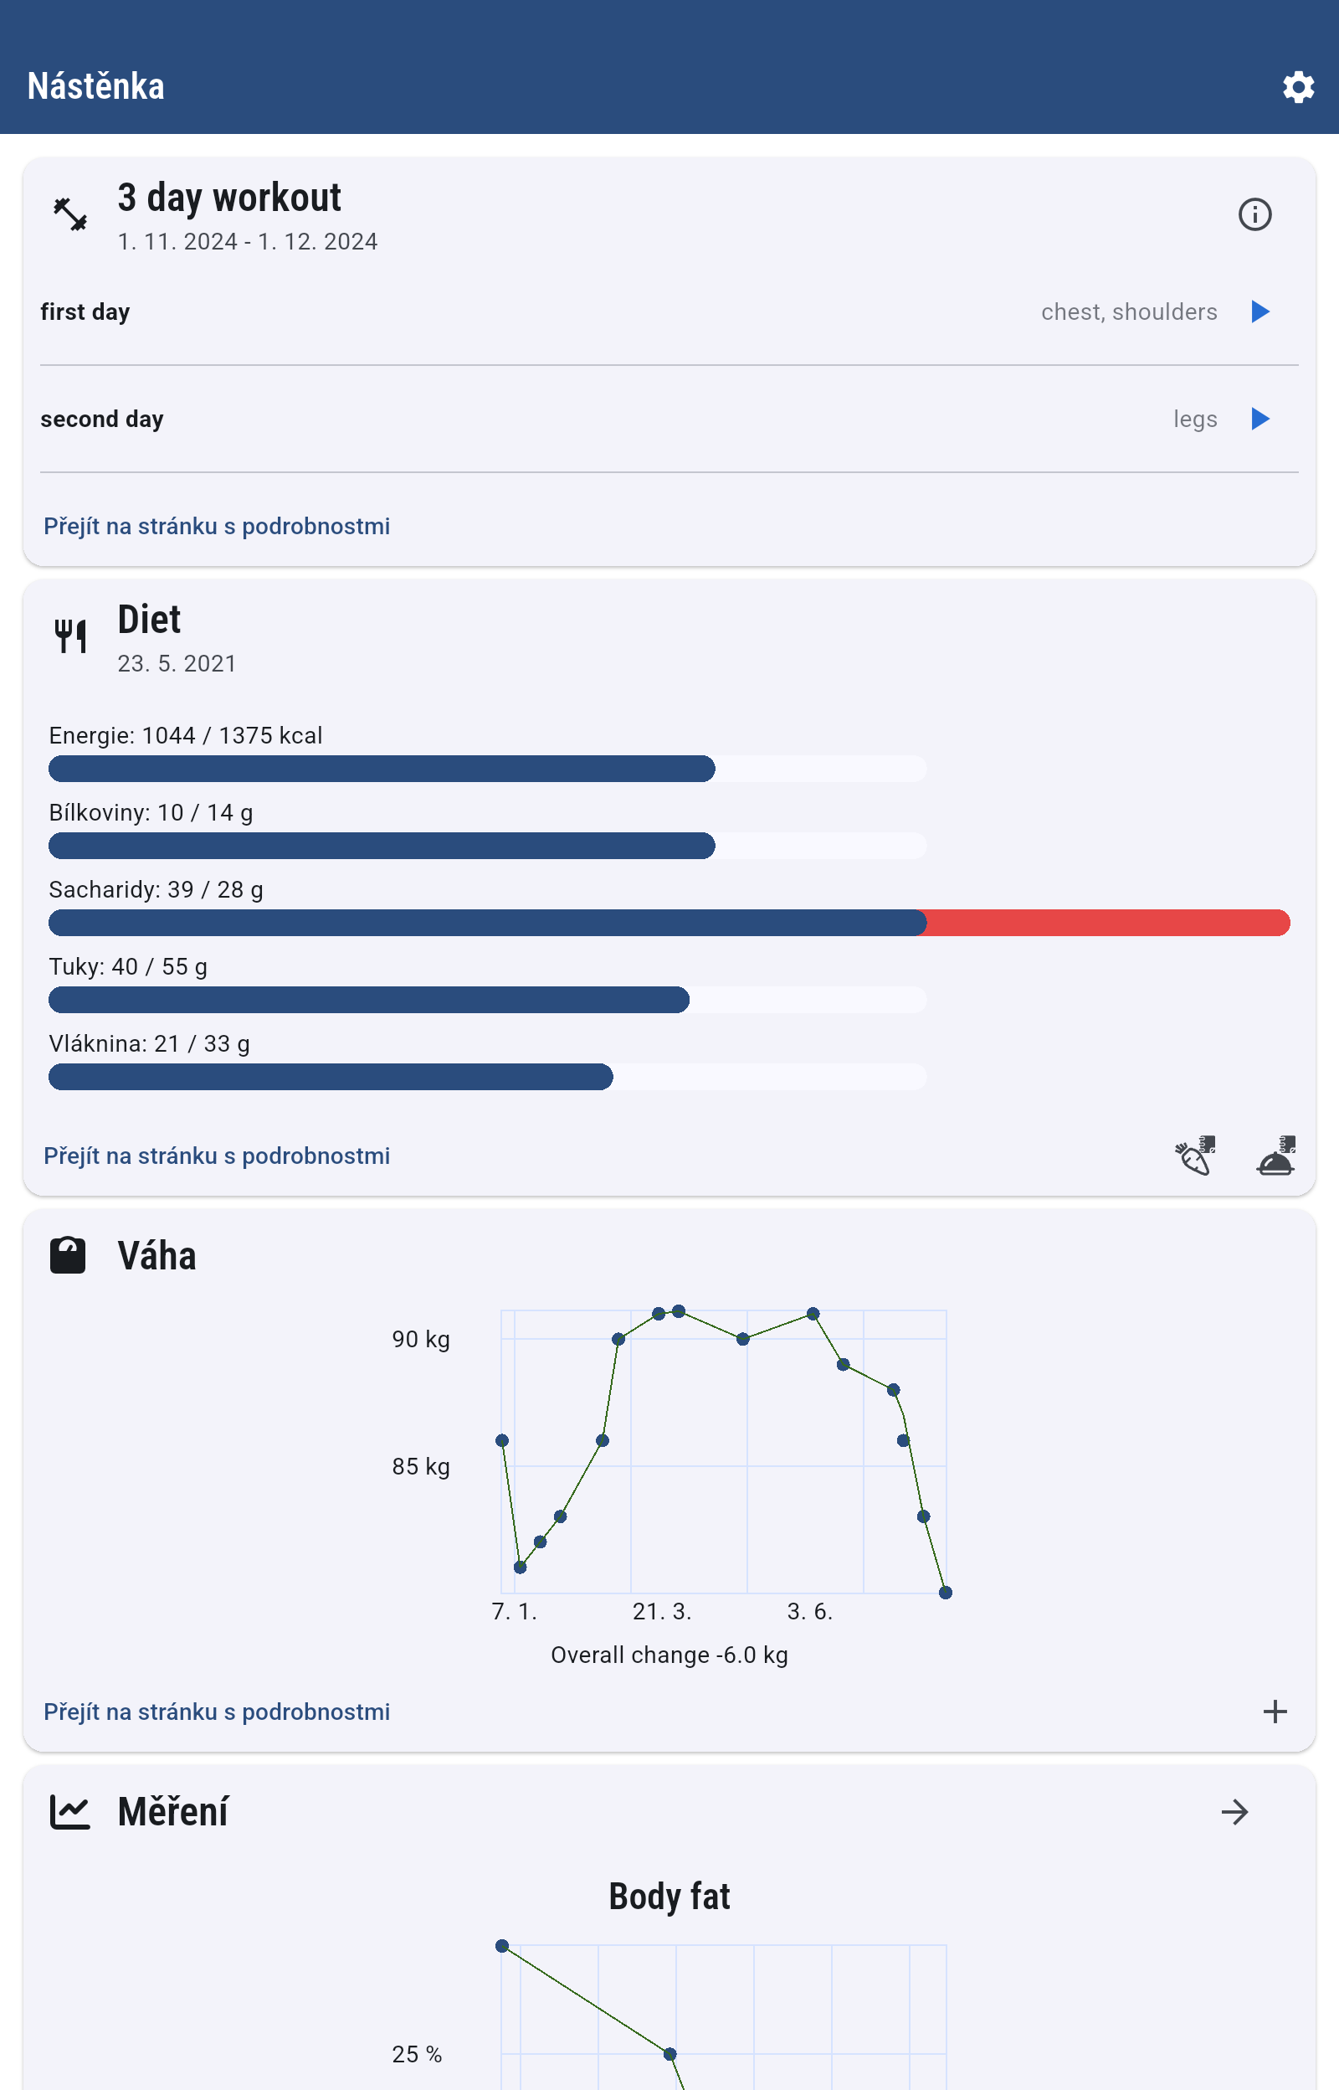This screenshot has width=1339, height=2090.
Task: Log an ingredient with the carrot icon
Action: (1195, 1155)
